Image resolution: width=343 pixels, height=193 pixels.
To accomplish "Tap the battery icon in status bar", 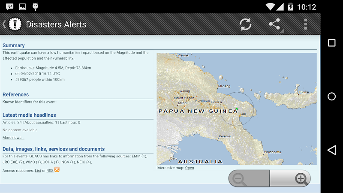I will 291,7.
